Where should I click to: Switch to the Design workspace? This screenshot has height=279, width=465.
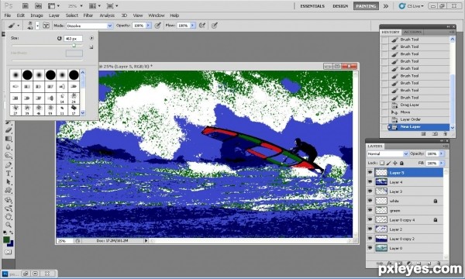pyautogui.click(x=340, y=6)
